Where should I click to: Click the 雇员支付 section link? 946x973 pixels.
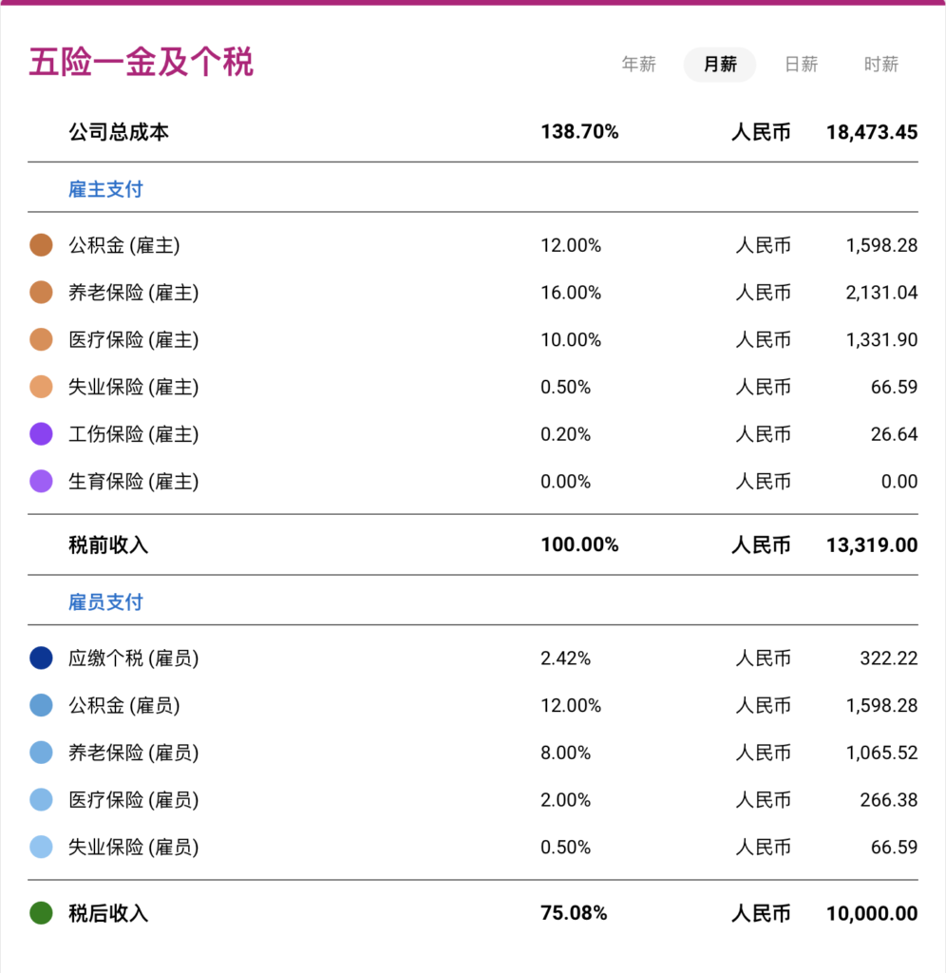(104, 601)
